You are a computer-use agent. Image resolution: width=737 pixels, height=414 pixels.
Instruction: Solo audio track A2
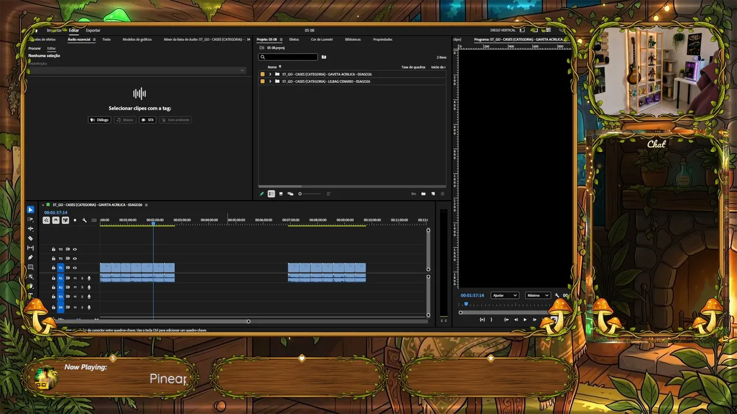click(x=82, y=287)
